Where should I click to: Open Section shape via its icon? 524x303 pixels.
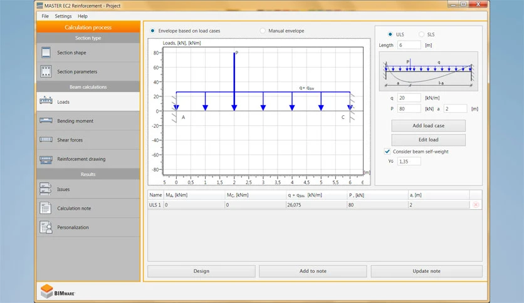pos(46,53)
